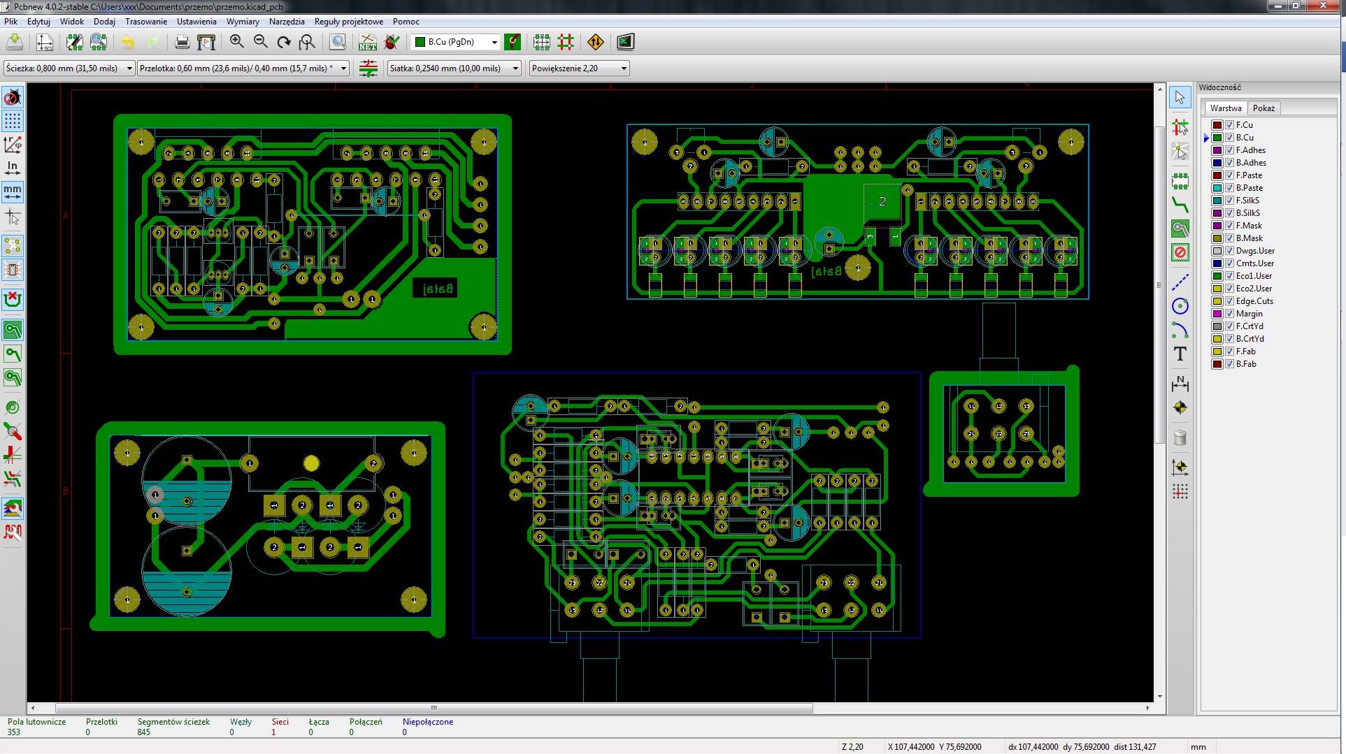Click the B.Paste color swatch

point(1217,188)
